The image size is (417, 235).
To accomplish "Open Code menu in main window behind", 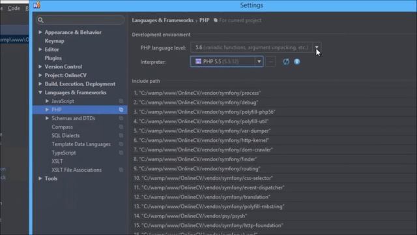I will click(x=14, y=8).
